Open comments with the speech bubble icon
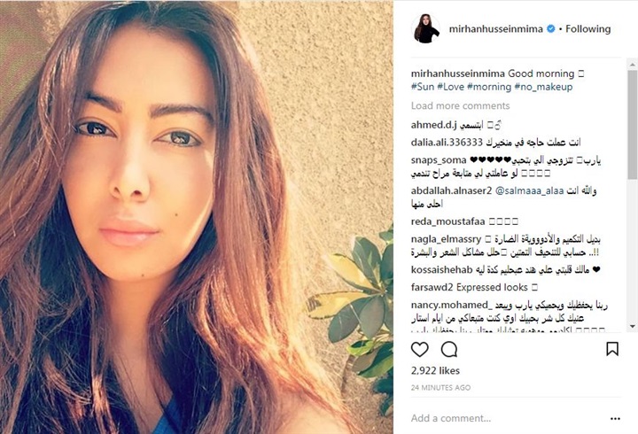Screen dimensions: 638x434 449,349
